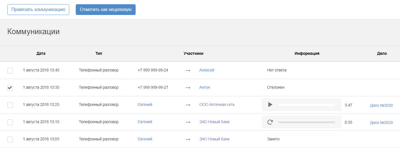Click date 1 августа 2018 13:35
The height and width of the screenshot is (148, 400).
[41, 87]
